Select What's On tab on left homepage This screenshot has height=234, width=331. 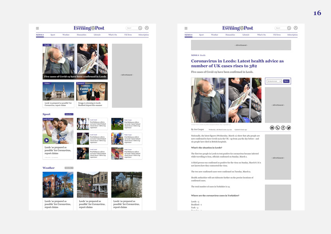112,35
